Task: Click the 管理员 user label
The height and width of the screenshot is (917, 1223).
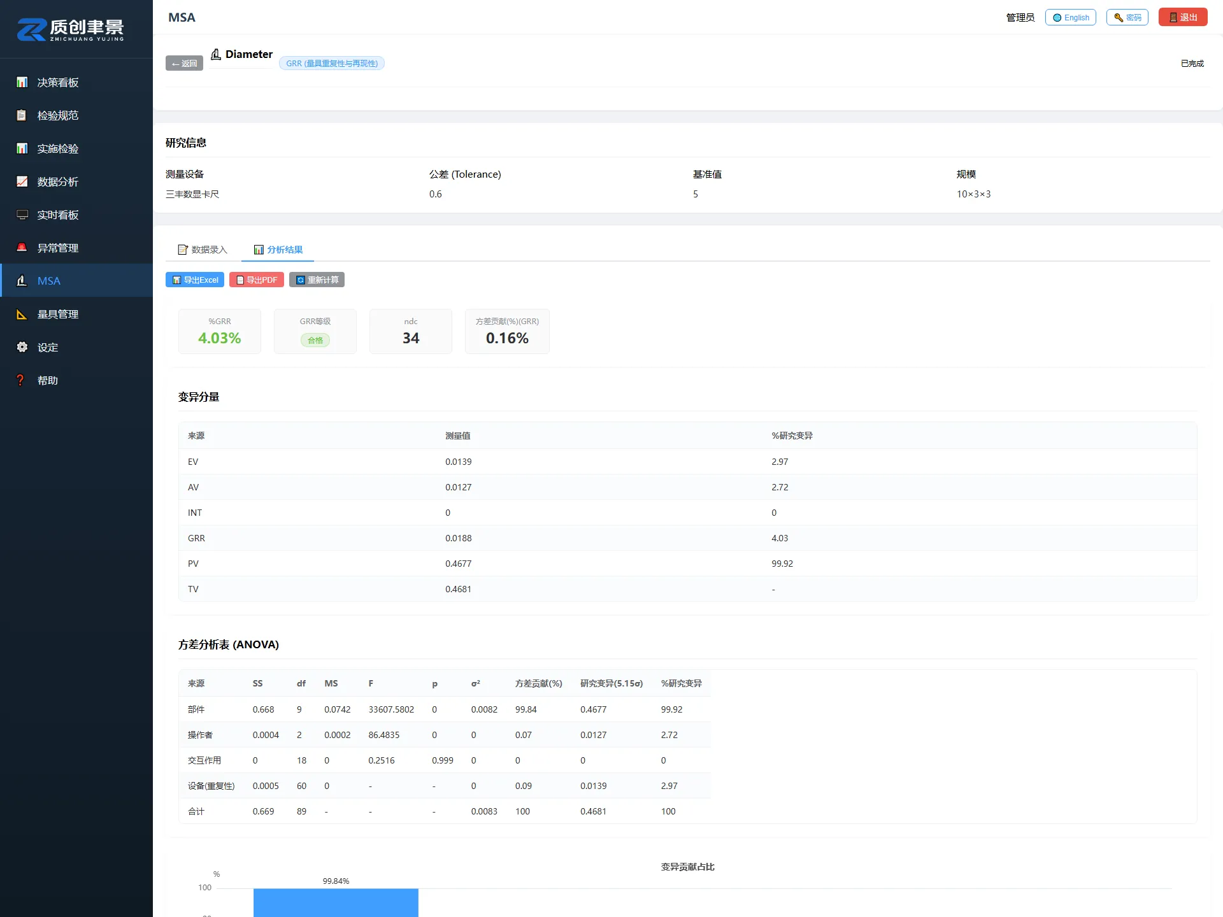Action: [1020, 17]
